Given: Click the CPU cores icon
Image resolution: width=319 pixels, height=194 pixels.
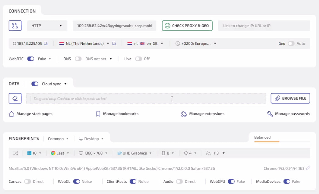Looking at the screenshot, I should pos(185,153).
